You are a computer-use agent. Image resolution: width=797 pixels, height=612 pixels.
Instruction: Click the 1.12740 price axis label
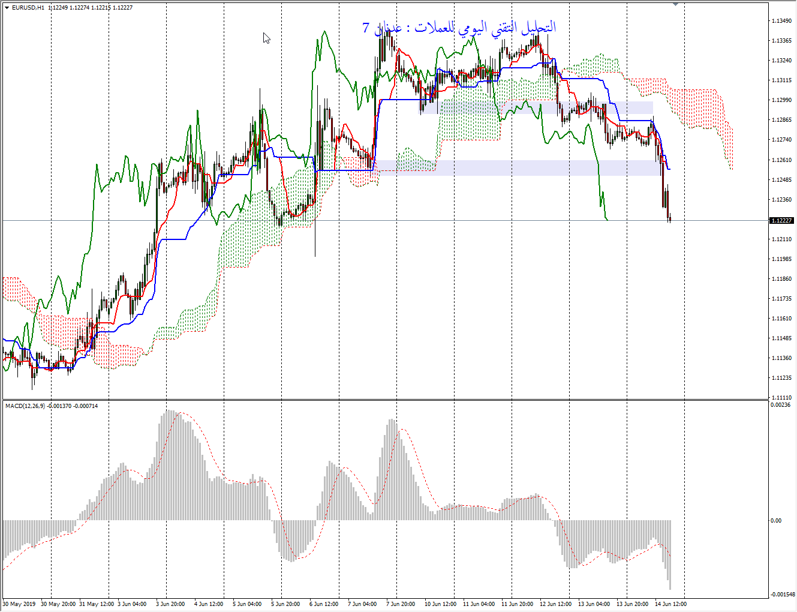[781, 140]
